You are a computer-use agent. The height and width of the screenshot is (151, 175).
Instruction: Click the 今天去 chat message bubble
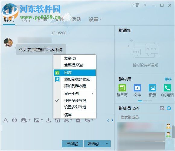[x=41, y=50]
